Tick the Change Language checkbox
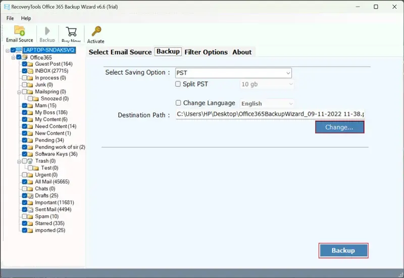Screen dimensions: 404x278 click(x=178, y=103)
